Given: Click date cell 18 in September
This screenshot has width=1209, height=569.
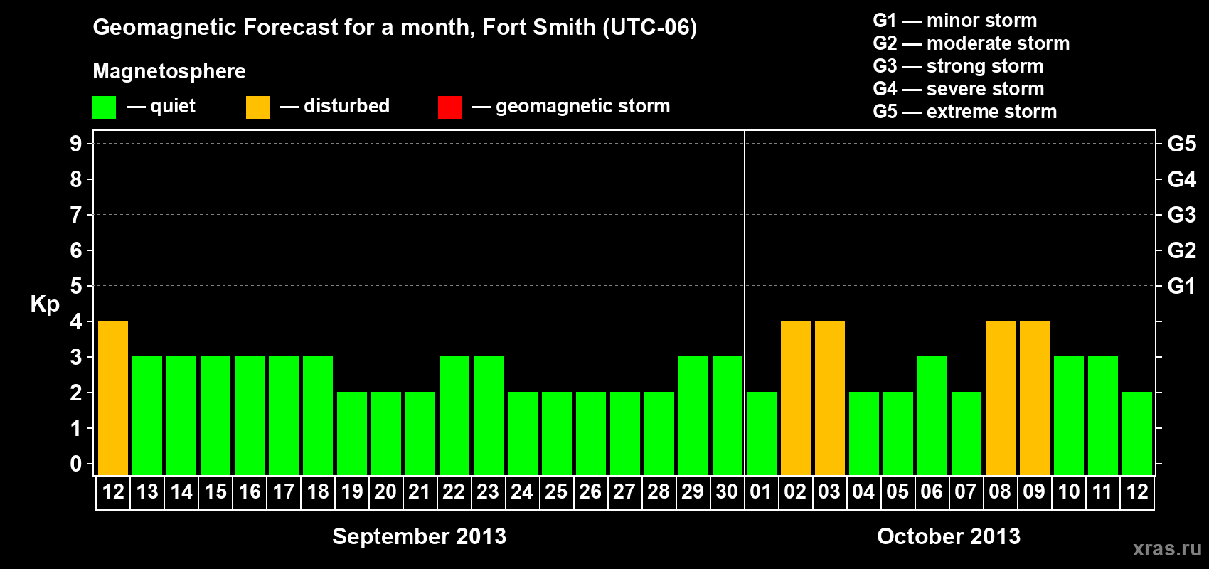Looking at the screenshot, I should point(318,492).
